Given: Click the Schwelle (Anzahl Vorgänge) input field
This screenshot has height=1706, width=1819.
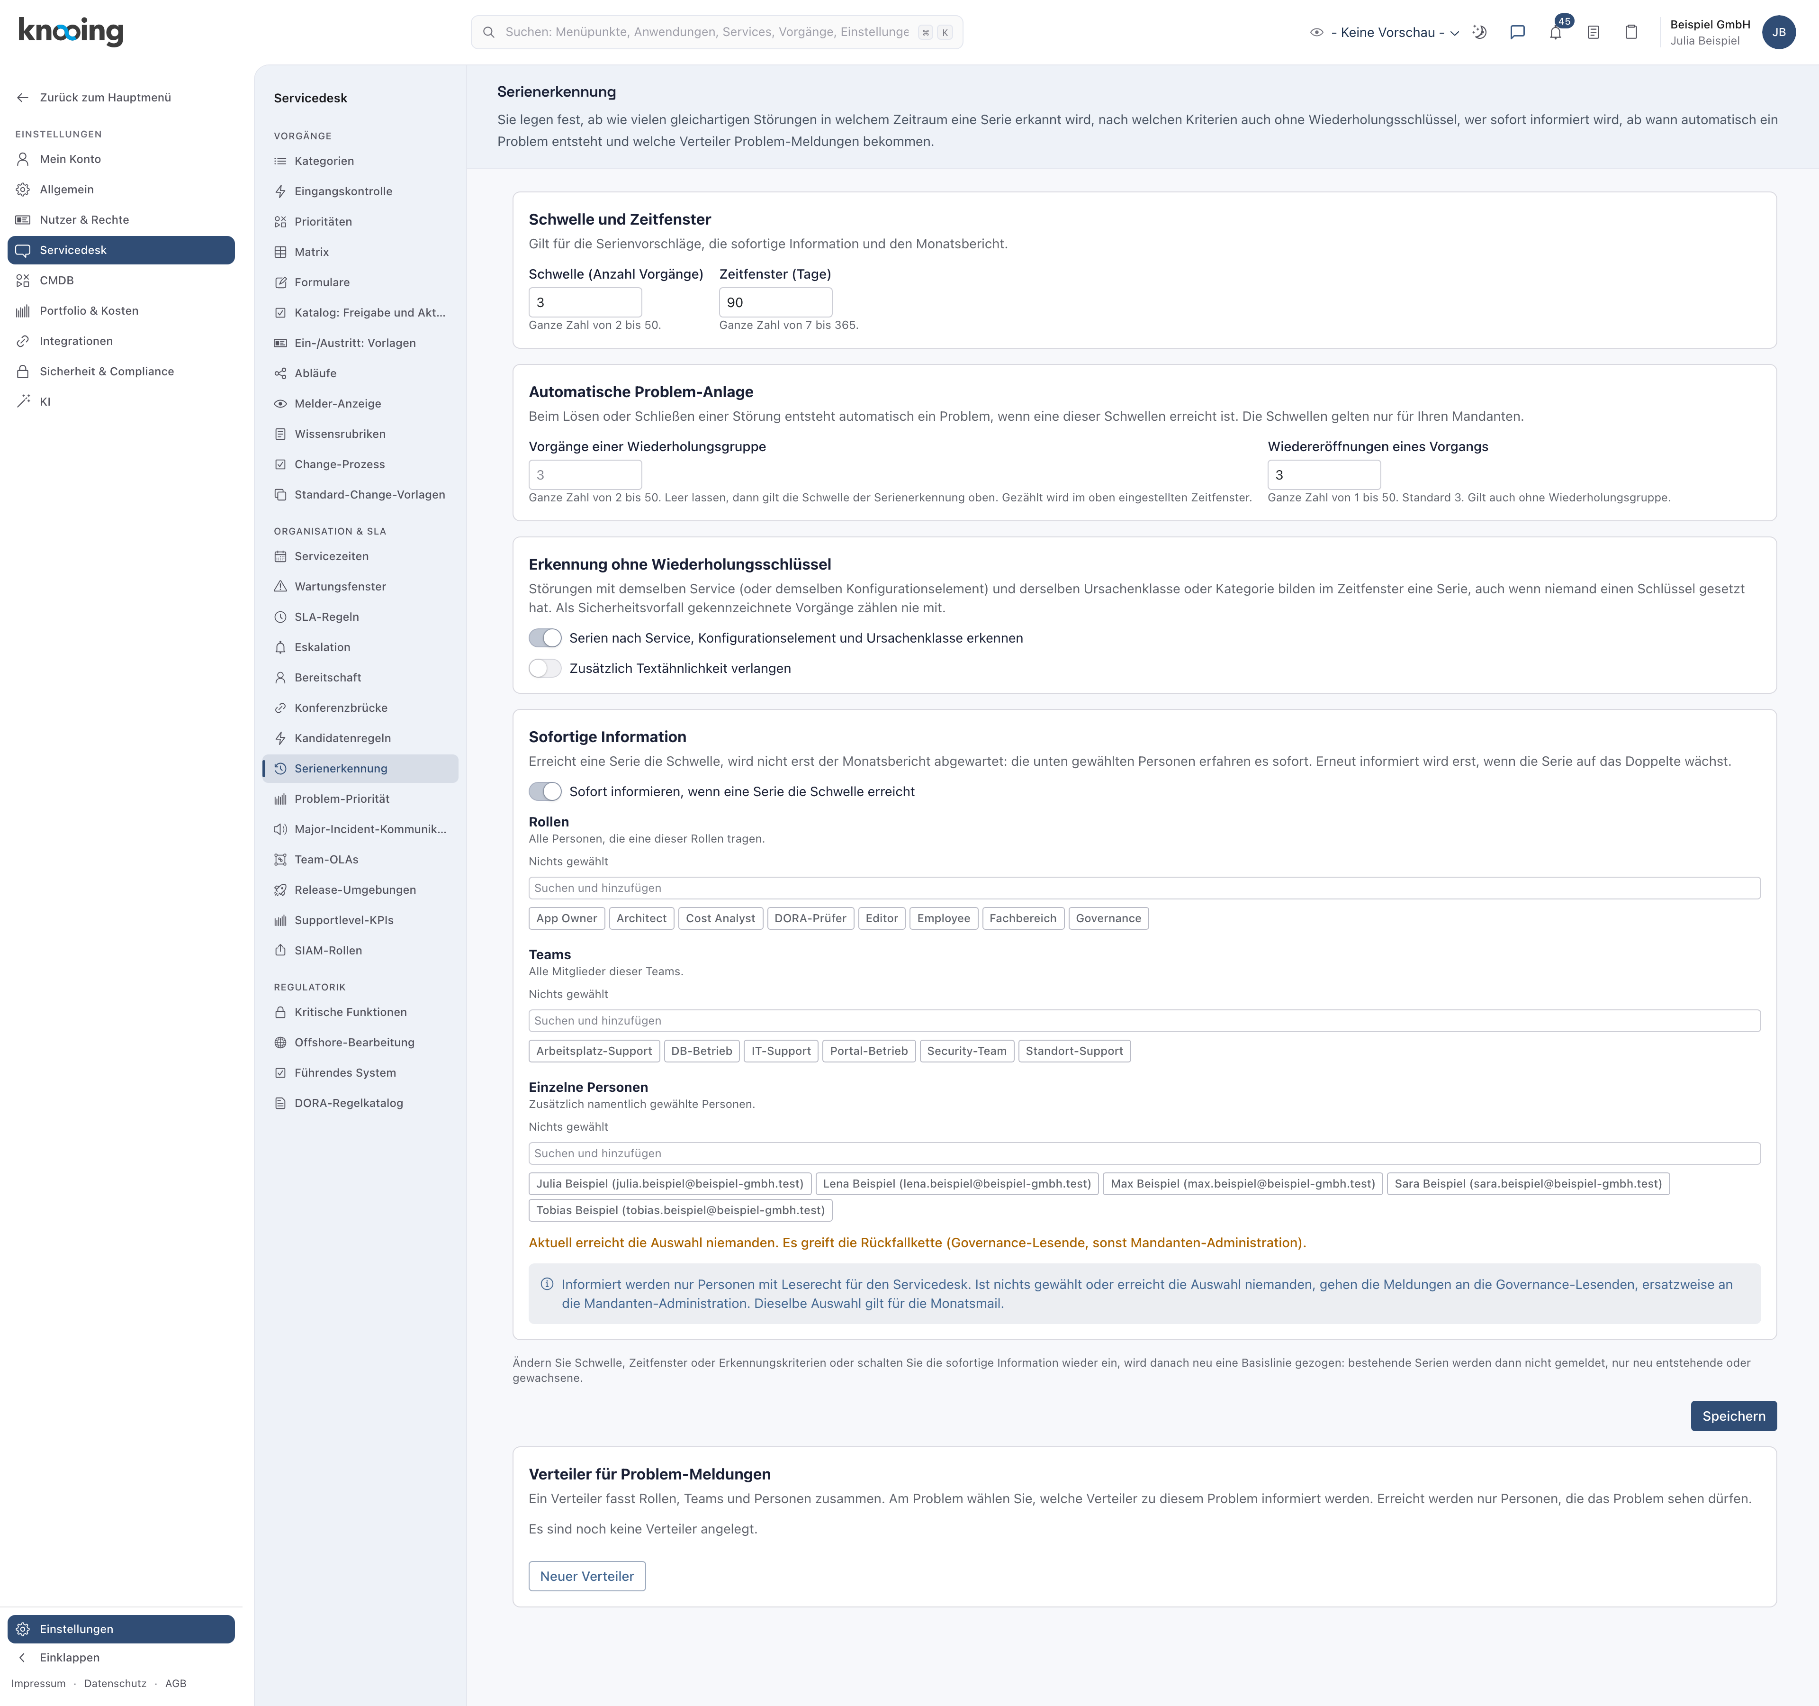Looking at the screenshot, I should (585, 302).
